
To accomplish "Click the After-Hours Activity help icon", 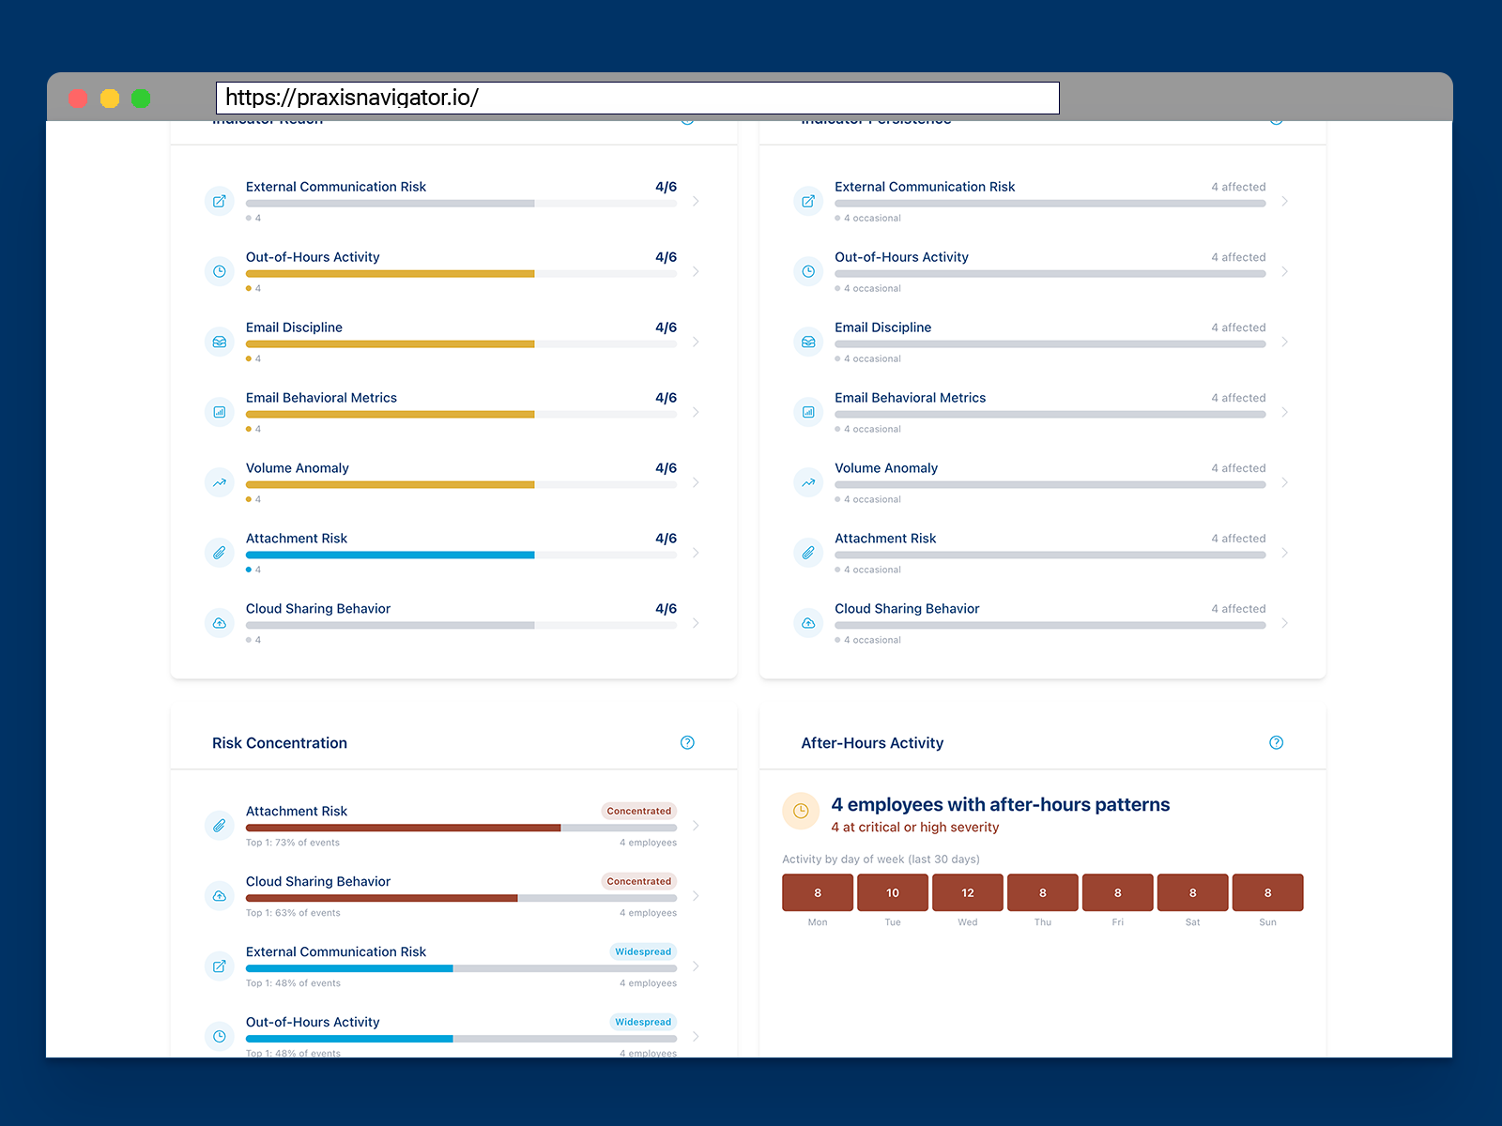I will tap(1276, 742).
